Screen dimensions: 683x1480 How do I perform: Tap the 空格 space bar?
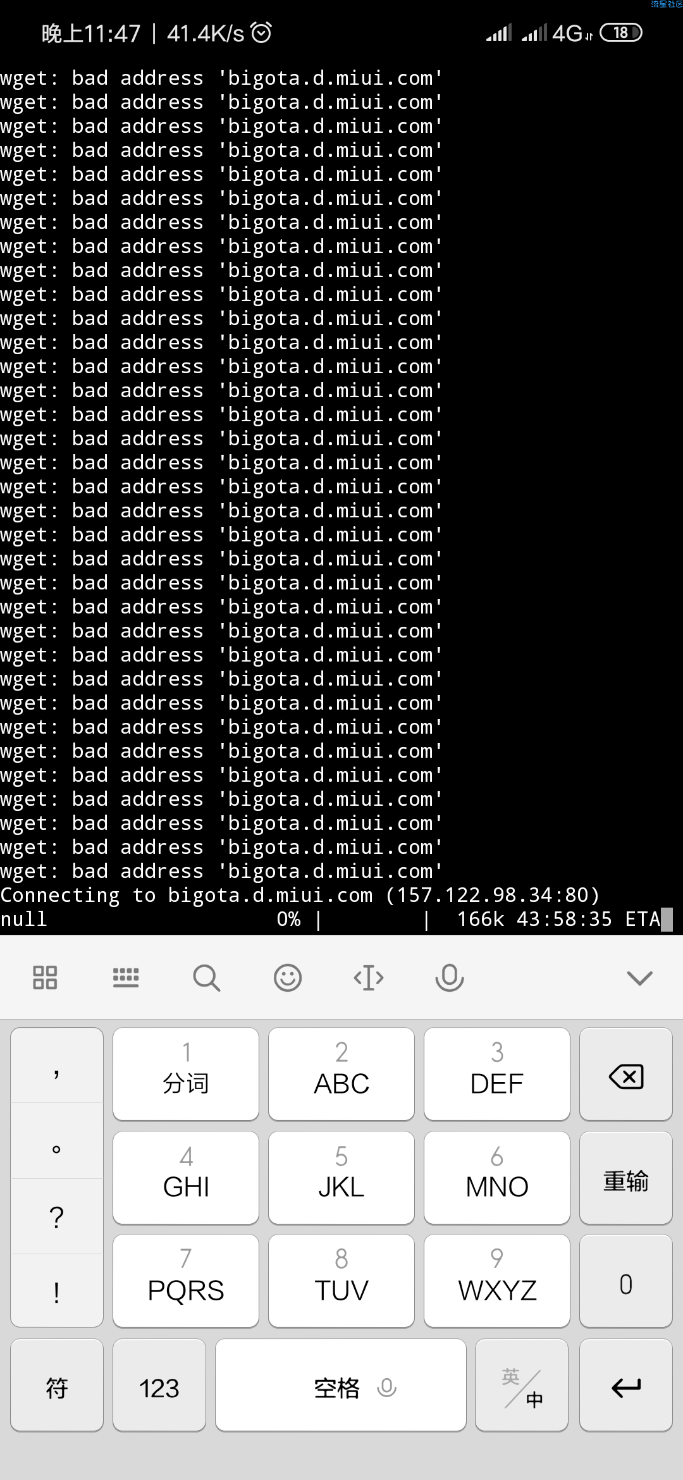click(x=341, y=1385)
